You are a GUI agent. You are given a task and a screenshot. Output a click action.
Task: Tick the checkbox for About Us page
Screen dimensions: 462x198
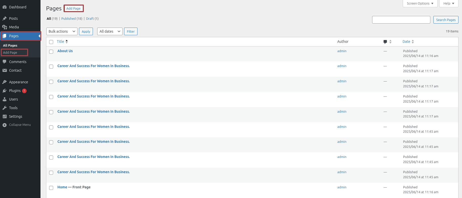pyautogui.click(x=51, y=52)
